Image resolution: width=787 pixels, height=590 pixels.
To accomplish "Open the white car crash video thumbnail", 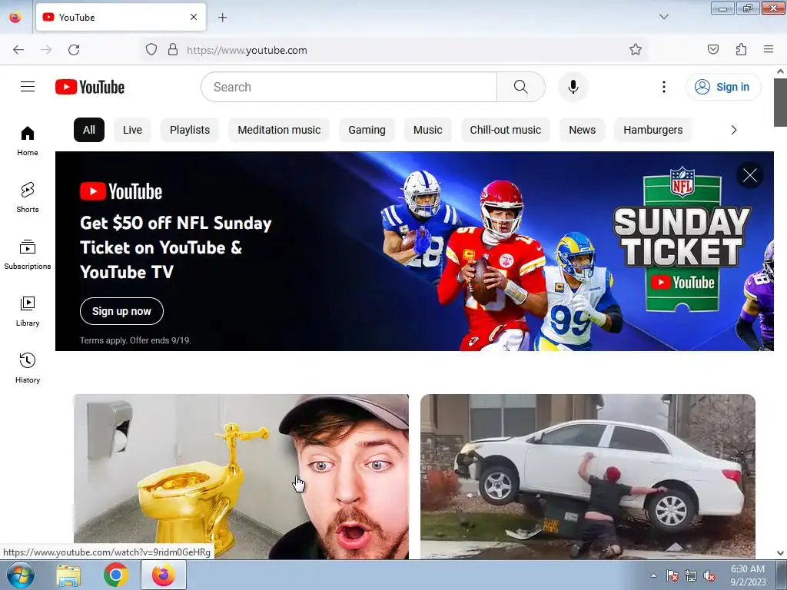I will click(x=588, y=476).
